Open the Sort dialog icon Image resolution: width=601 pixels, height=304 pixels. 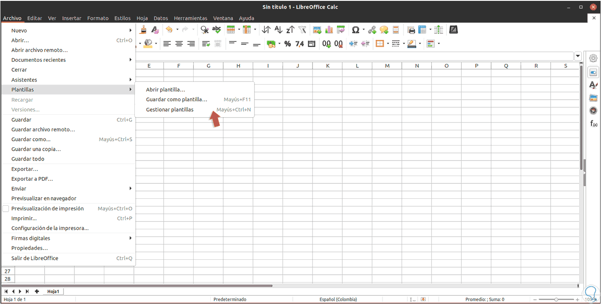(x=267, y=30)
